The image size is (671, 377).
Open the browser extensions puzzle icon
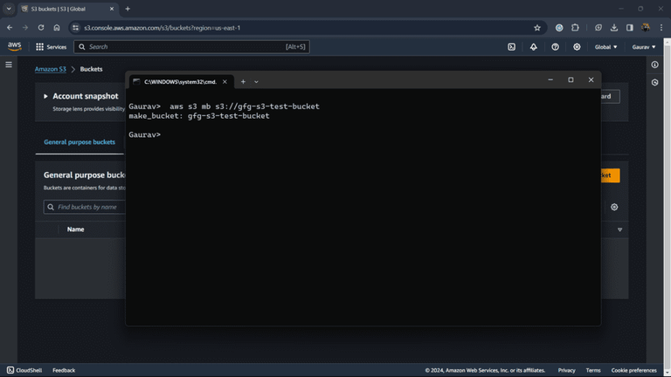click(x=575, y=27)
